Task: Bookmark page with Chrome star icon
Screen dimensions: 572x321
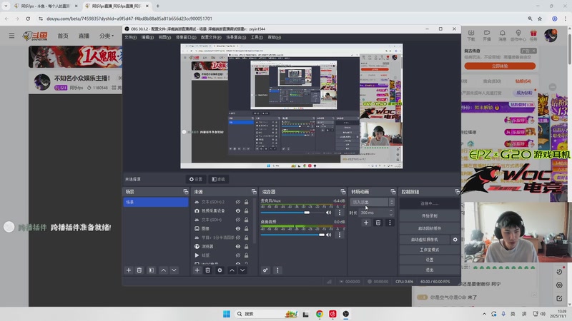Action: [x=540, y=19]
